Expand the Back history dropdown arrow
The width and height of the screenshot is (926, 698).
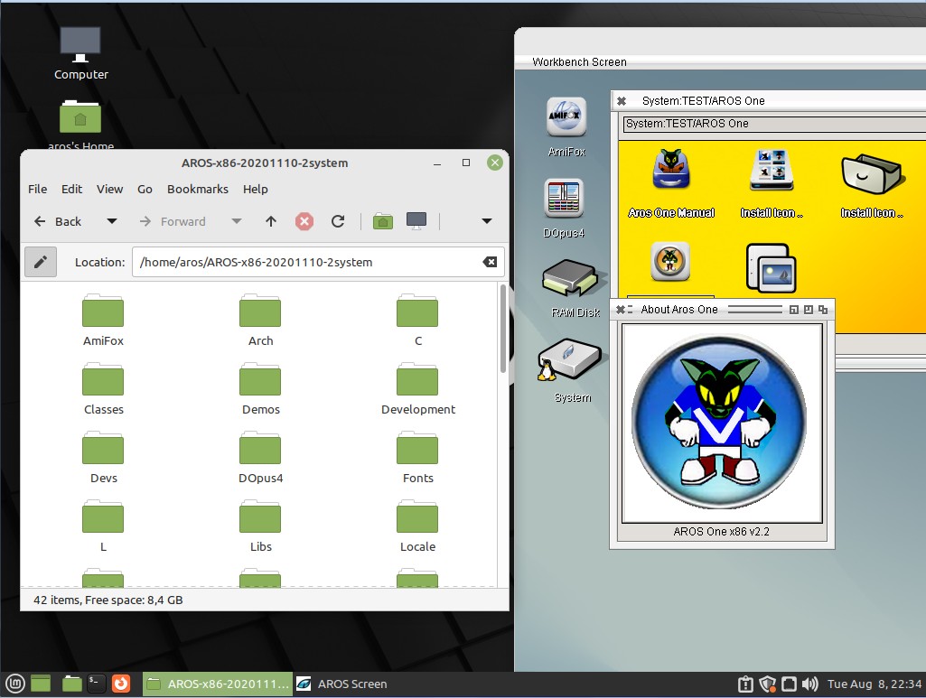(x=112, y=221)
